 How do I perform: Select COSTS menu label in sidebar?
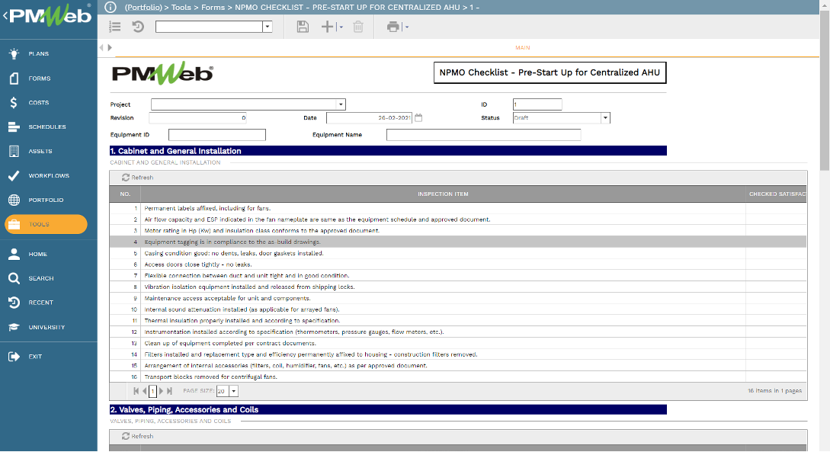coord(39,103)
